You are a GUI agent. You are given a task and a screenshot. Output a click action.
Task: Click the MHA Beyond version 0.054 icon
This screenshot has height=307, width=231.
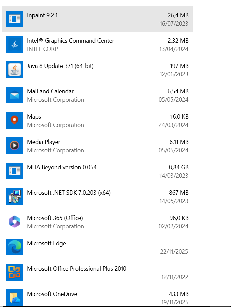14,171
